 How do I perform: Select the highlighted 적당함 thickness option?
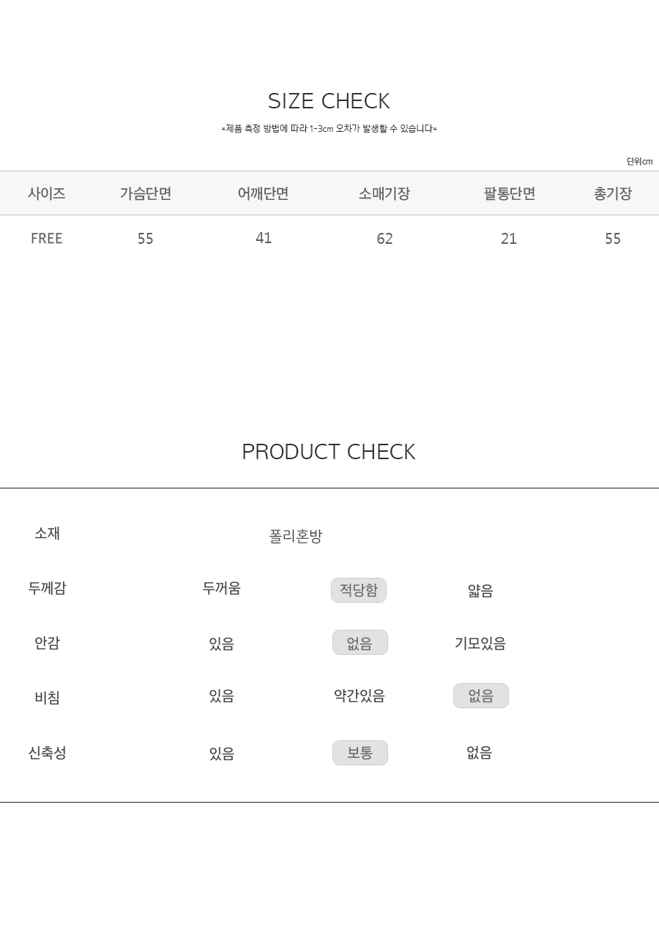359,590
